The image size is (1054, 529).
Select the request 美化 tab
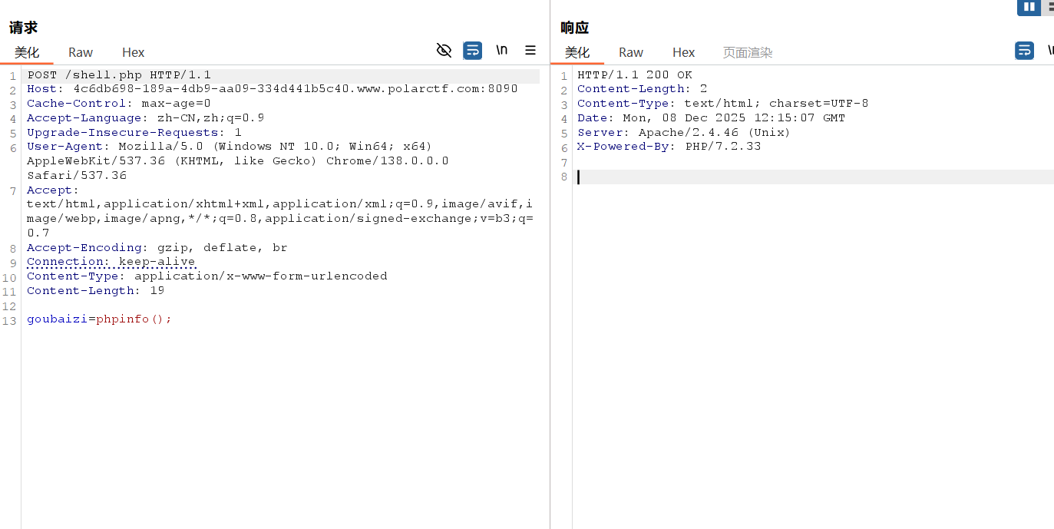pyautogui.click(x=27, y=52)
